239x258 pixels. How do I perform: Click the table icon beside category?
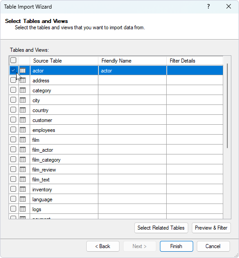(x=22, y=90)
